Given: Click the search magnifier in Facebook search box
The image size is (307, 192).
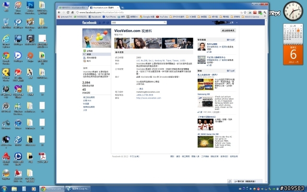Looking at the screenshot, I should pyautogui.click(x=165, y=23).
